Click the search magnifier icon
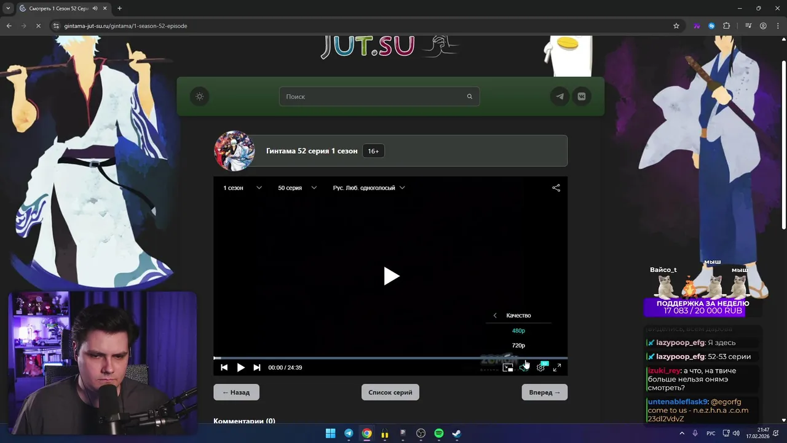The height and width of the screenshot is (443, 787). click(470, 97)
